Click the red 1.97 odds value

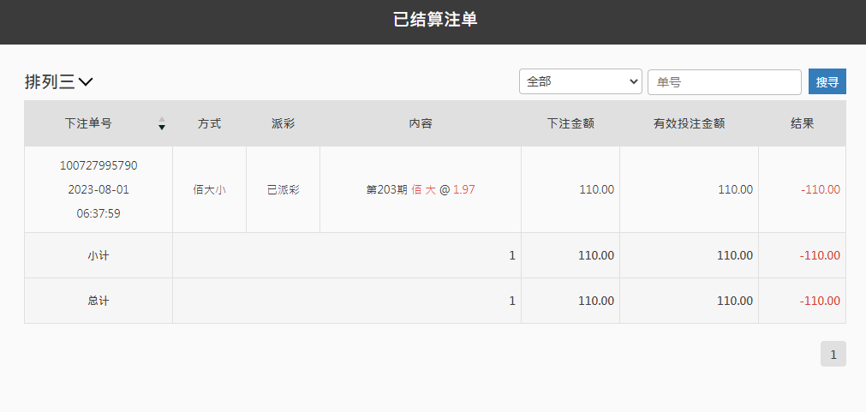coord(464,190)
